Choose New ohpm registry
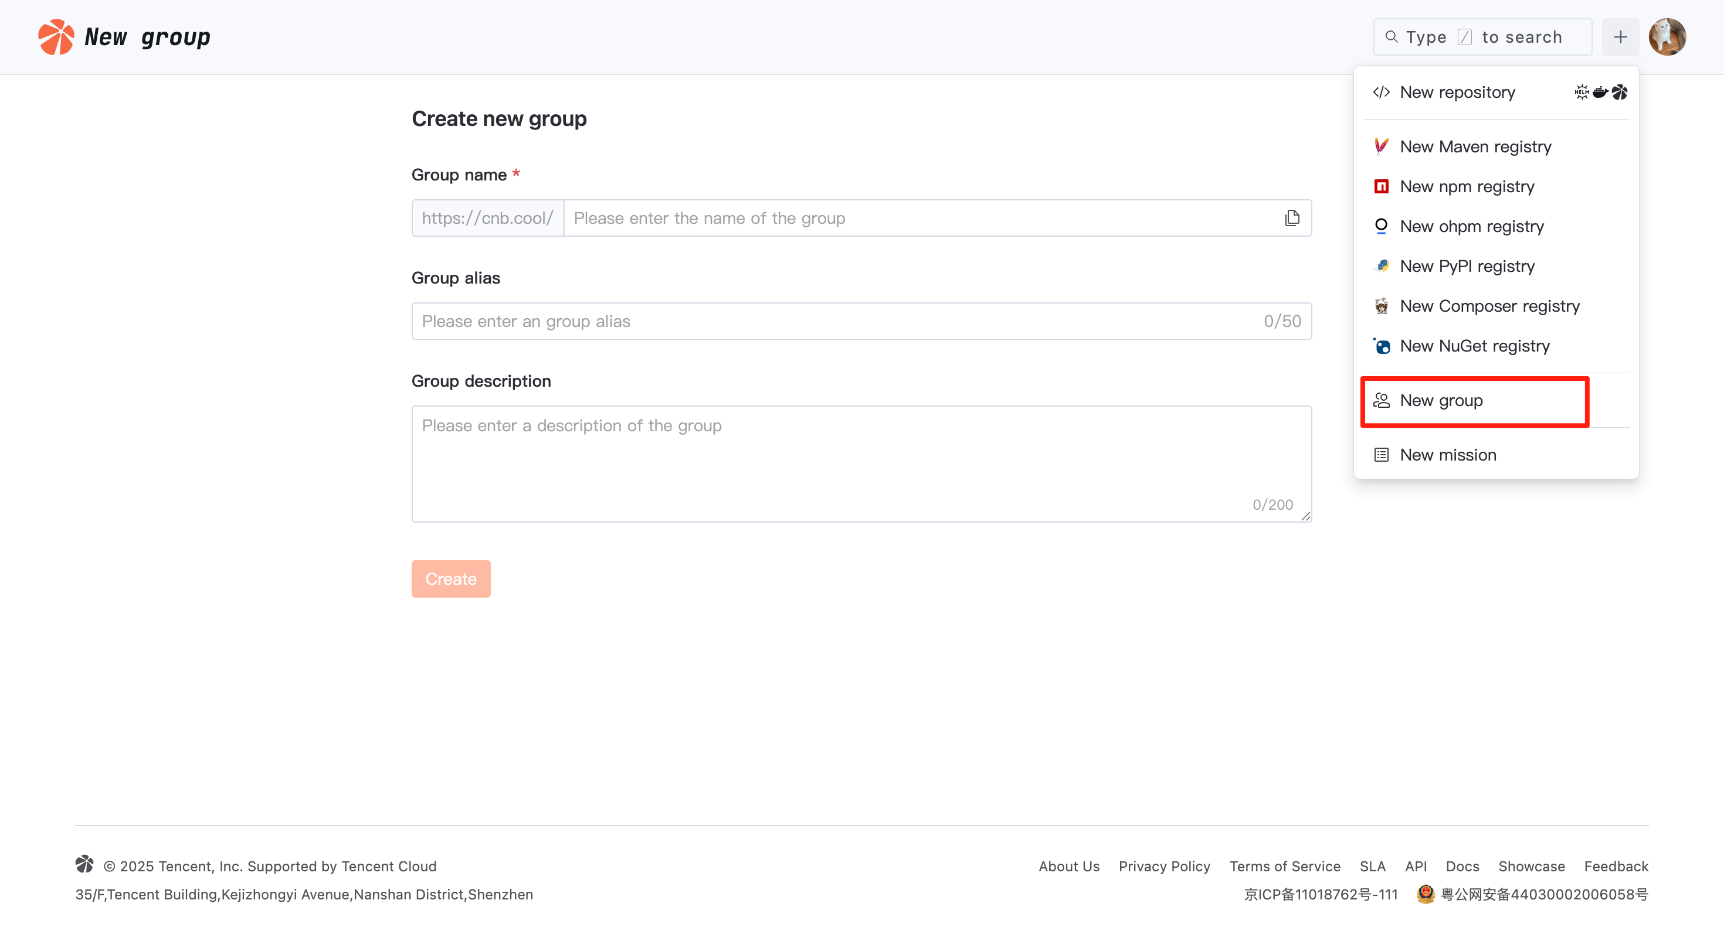This screenshot has width=1724, height=934. pos(1471,227)
